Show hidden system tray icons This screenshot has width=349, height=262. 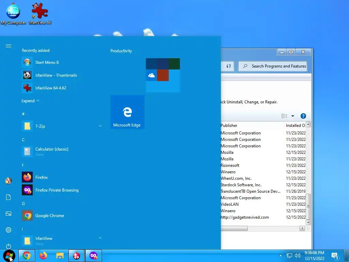click(281, 256)
